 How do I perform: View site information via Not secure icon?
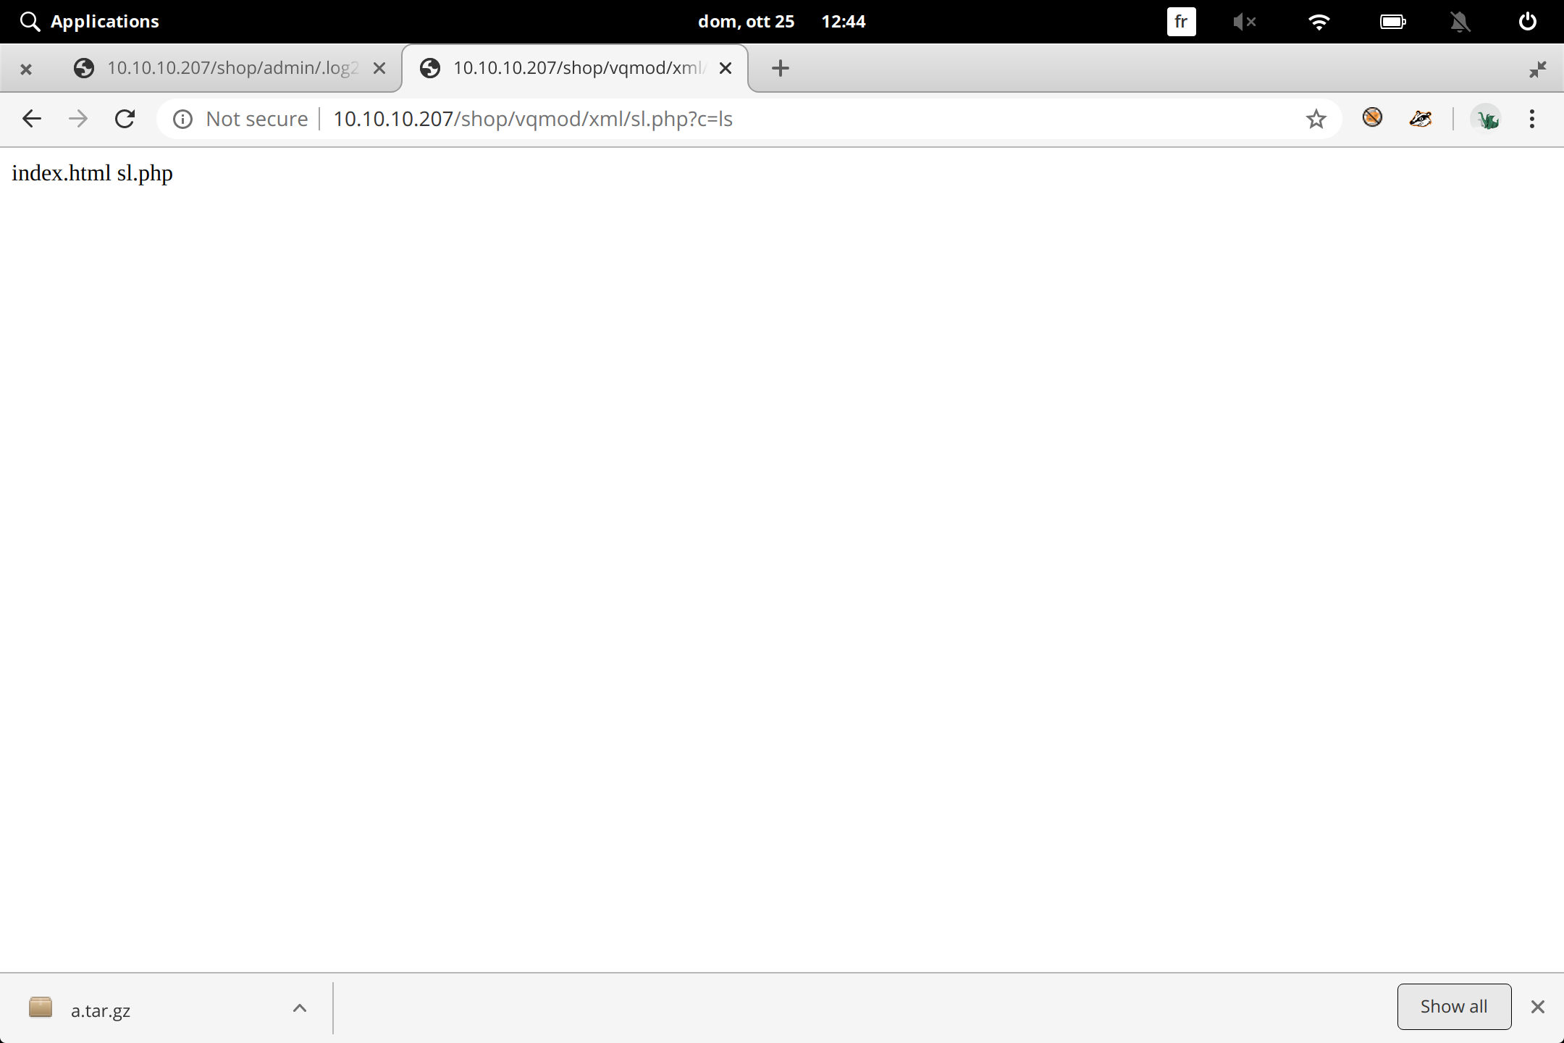pos(182,118)
